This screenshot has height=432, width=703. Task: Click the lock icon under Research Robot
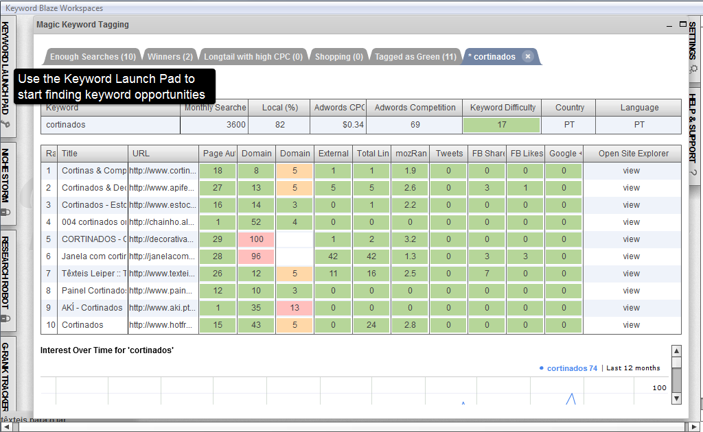5,318
